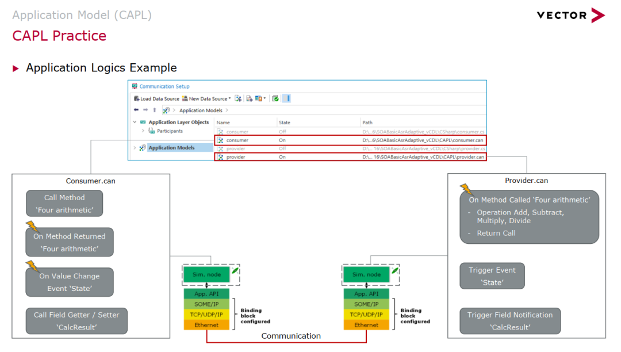Click the icon of the CAPL provider.can row
Screen dimensions: 621x352
point(220,157)
